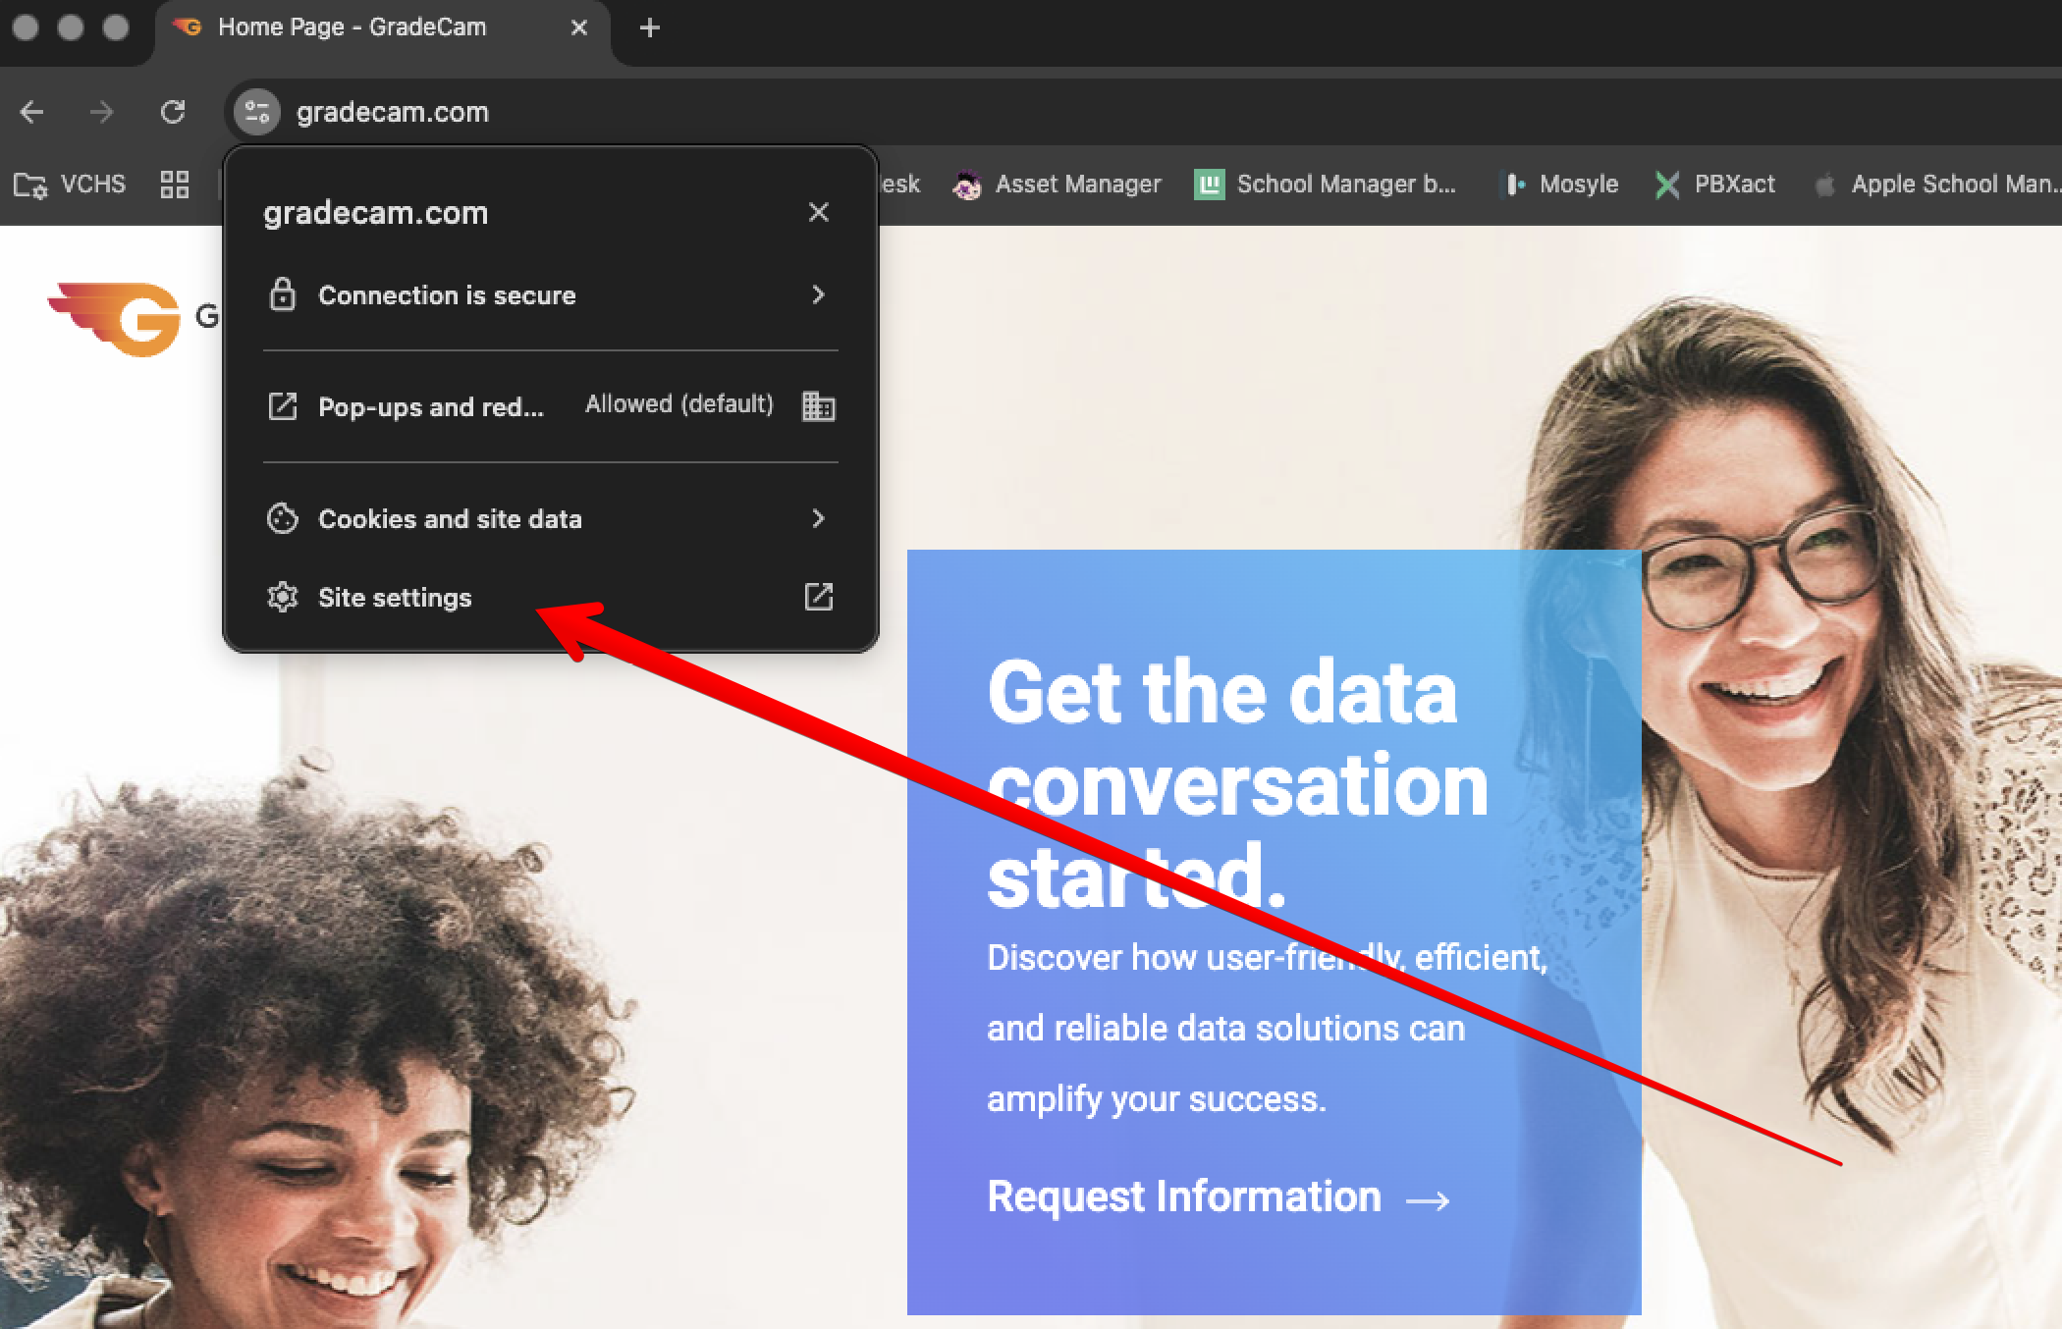Image resolution: width=2062 pixels, height=1329 pixels.
Task: Click the browser forward arrow
Action: click(x=102, y=112)
